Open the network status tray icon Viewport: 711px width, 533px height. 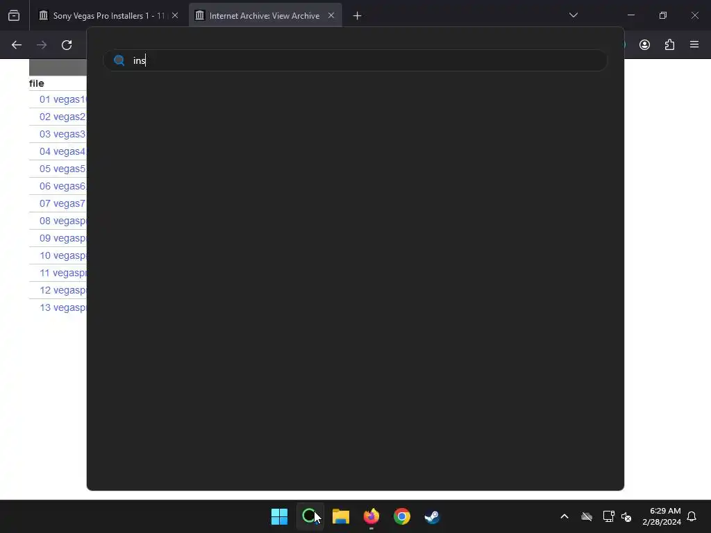tap(608, 516)
